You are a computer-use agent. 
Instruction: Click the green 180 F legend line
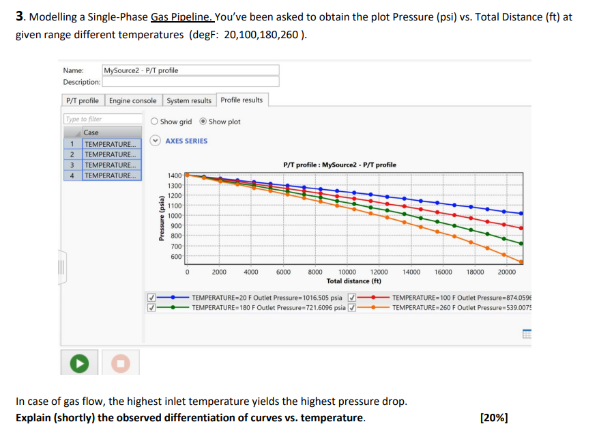(x=173, y=307)
